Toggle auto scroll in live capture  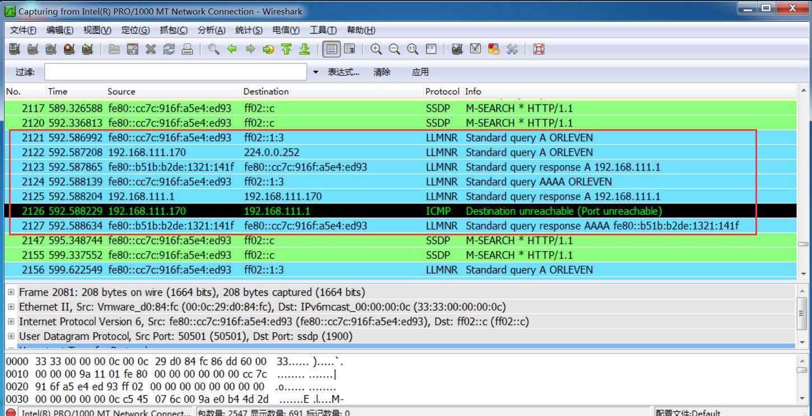[x=350, y=49]
